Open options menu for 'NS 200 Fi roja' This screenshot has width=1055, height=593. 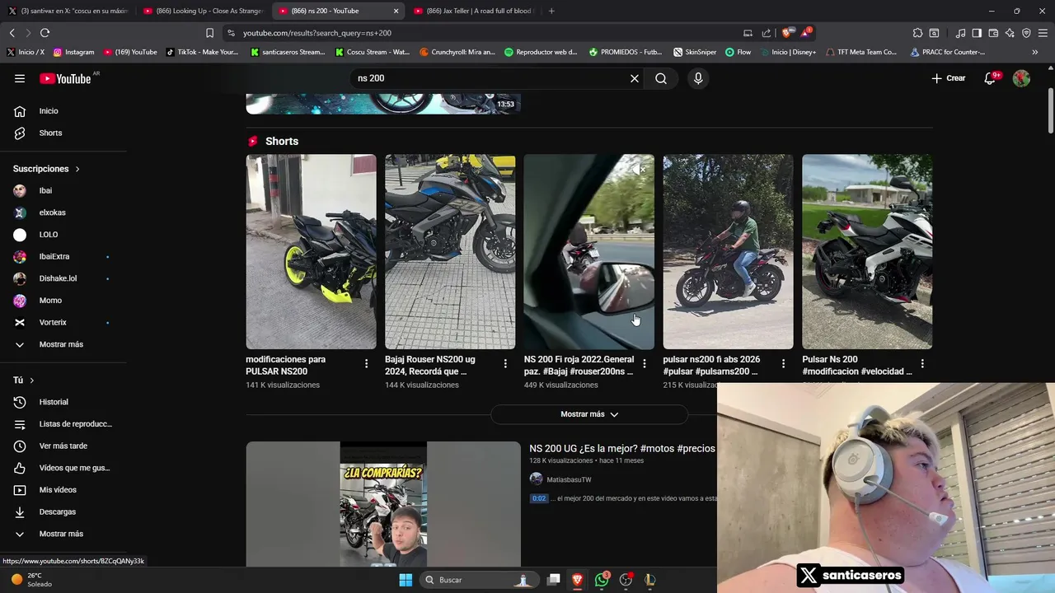[645, 363]
